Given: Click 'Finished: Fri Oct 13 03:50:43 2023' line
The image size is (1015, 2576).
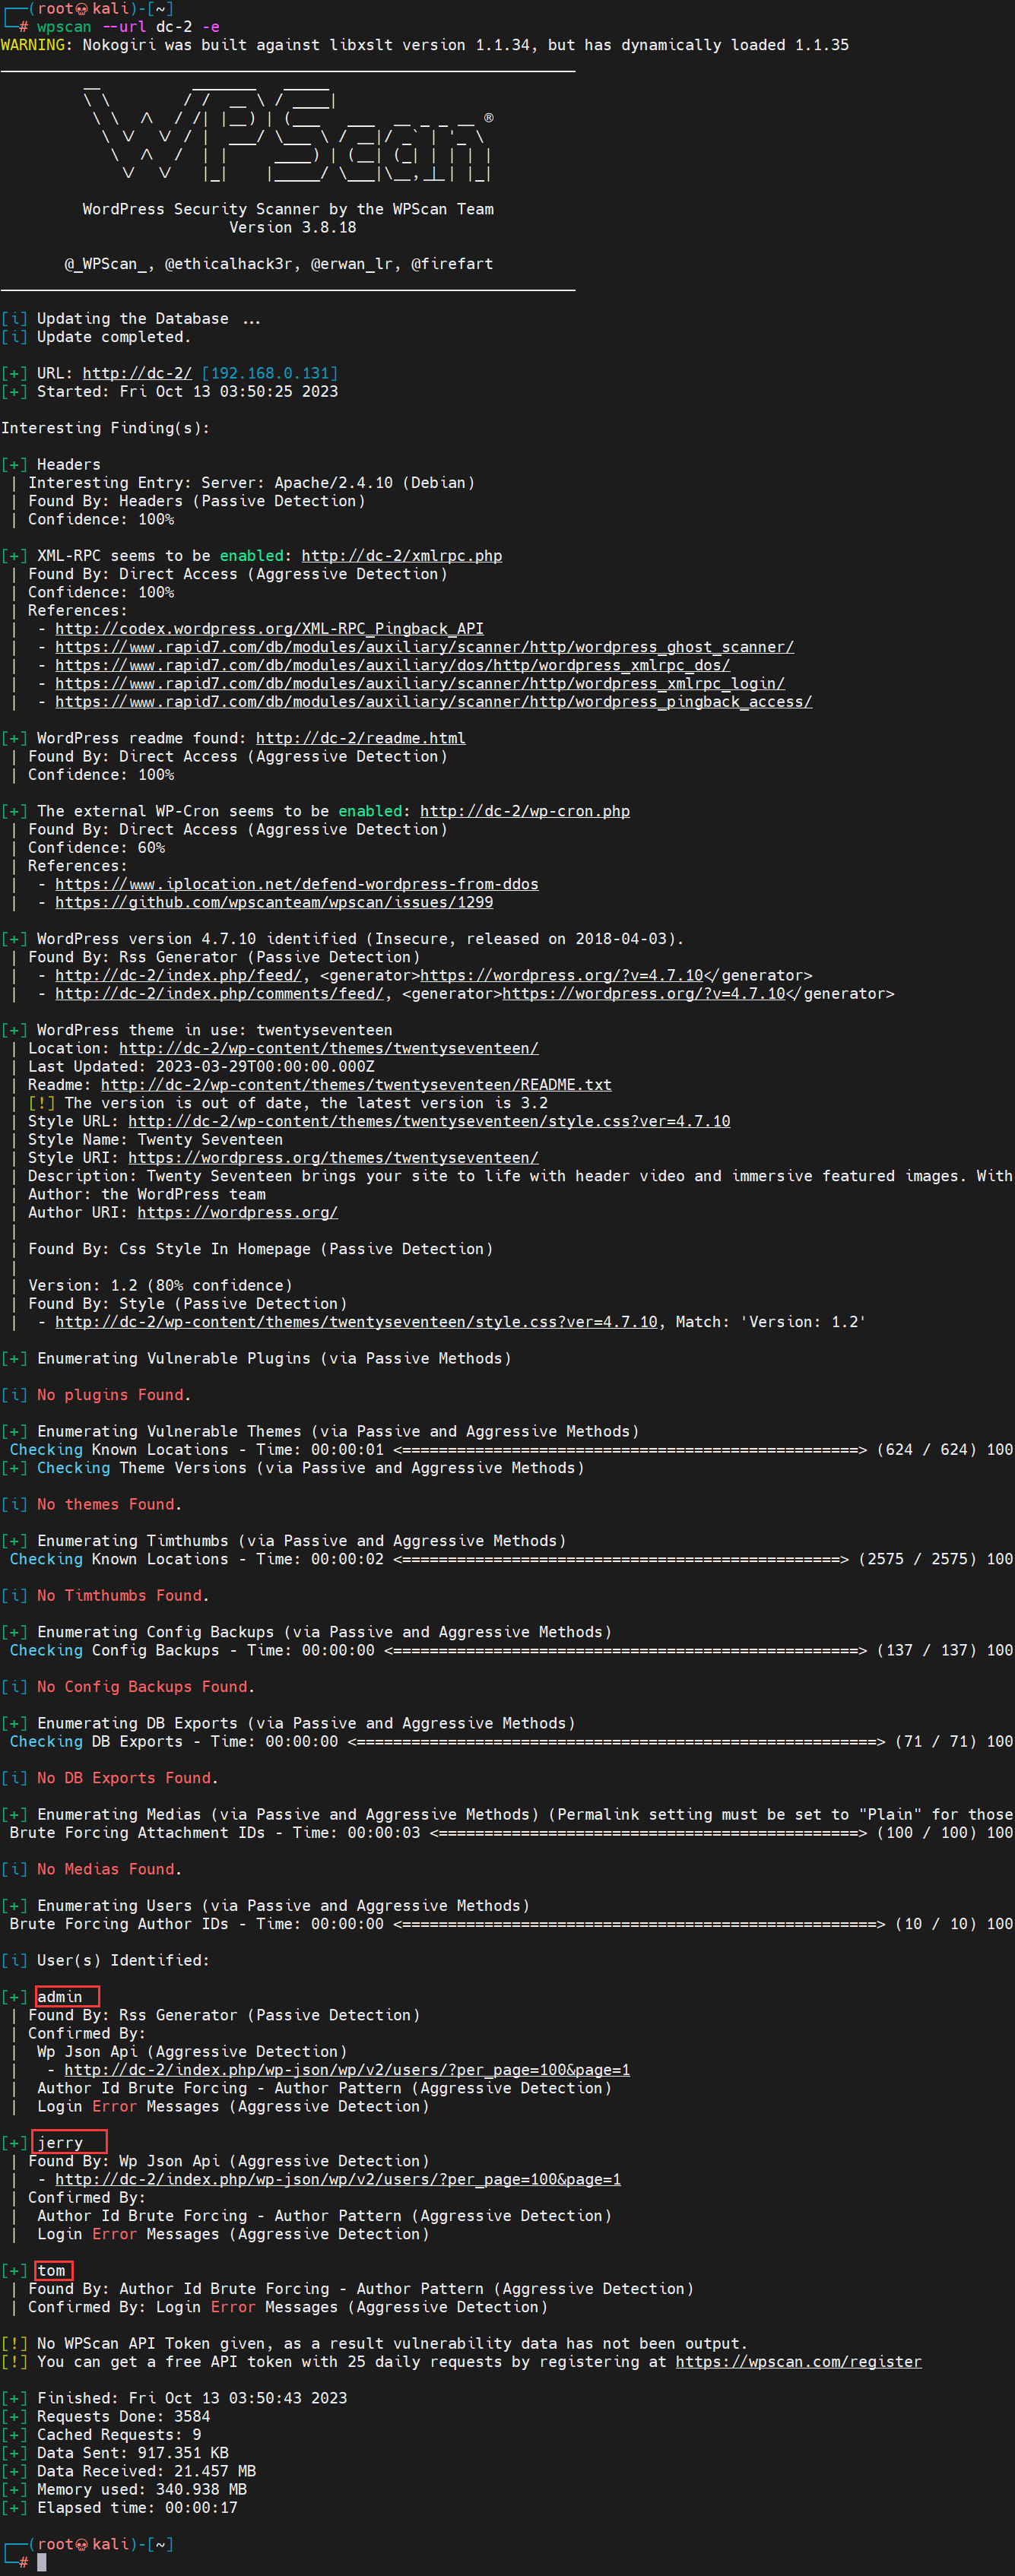Looking at the screenshot, I should [x=192, y=2399].
